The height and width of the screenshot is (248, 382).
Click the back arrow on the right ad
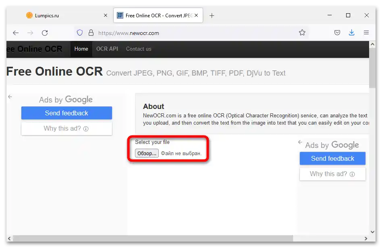pyautogui.click(x=300, y=142)
